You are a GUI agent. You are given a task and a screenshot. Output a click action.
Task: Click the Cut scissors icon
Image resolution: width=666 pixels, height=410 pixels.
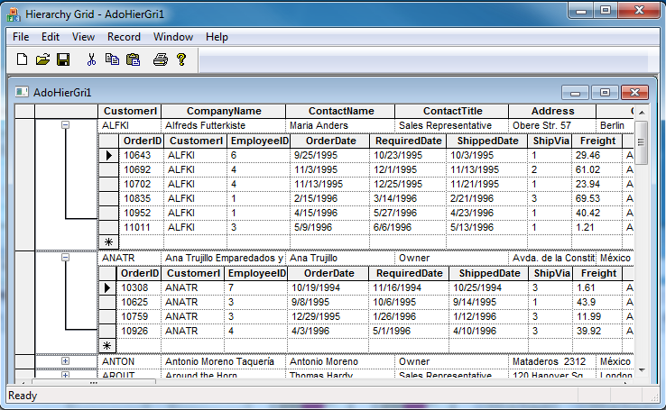coord(91,60)
